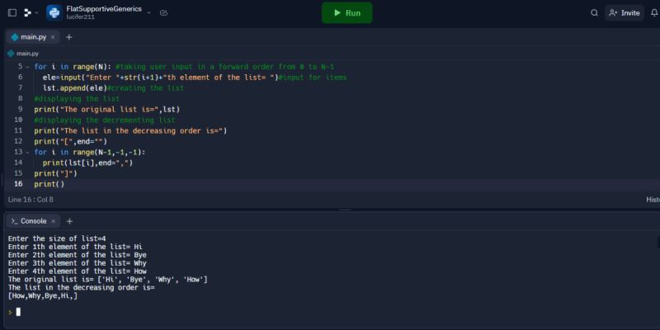Click 'Enter 3th element of the list= Why' output

78,263
